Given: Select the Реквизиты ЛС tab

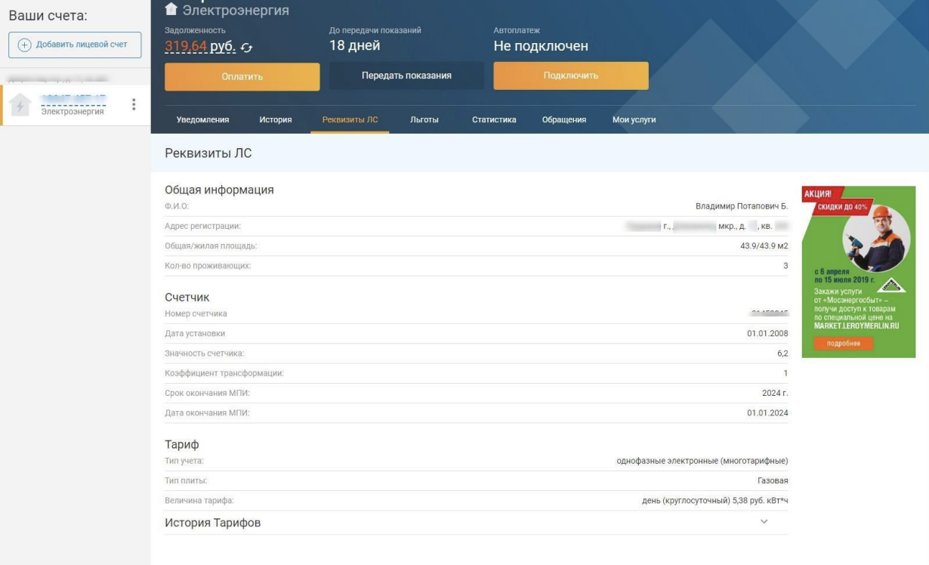Looking at the screenshot, I should click(350, 119).
